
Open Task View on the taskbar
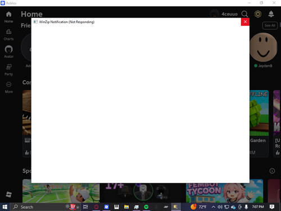click(85, 207)
